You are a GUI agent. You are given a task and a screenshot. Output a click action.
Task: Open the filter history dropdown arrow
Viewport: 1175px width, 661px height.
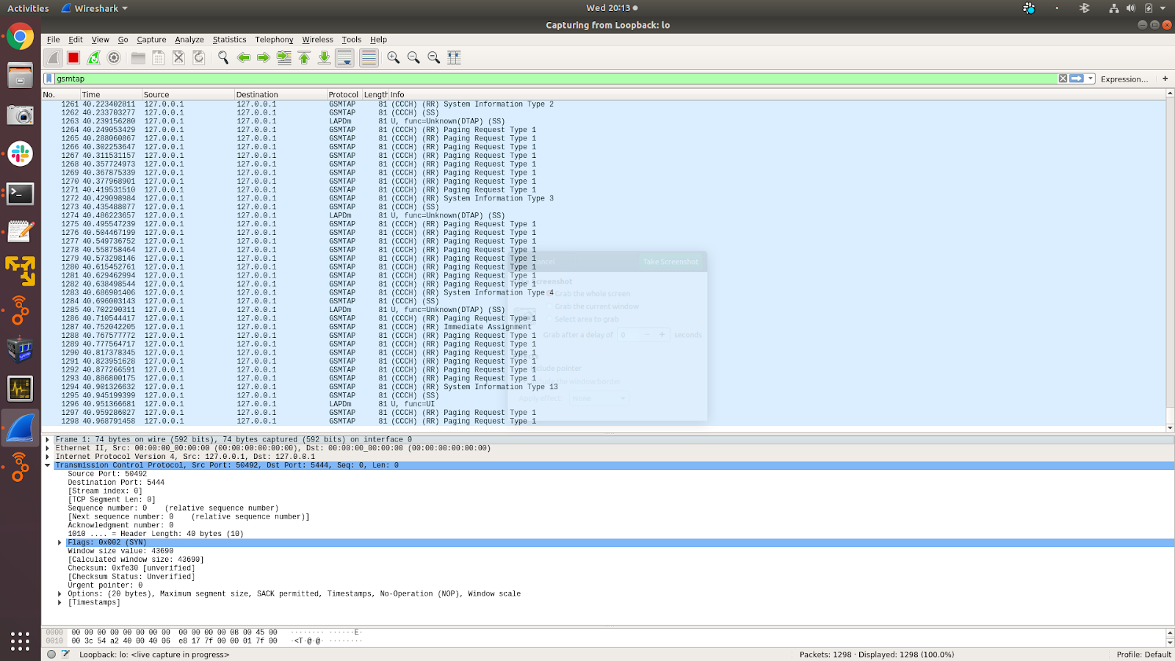click(1091, 79)
